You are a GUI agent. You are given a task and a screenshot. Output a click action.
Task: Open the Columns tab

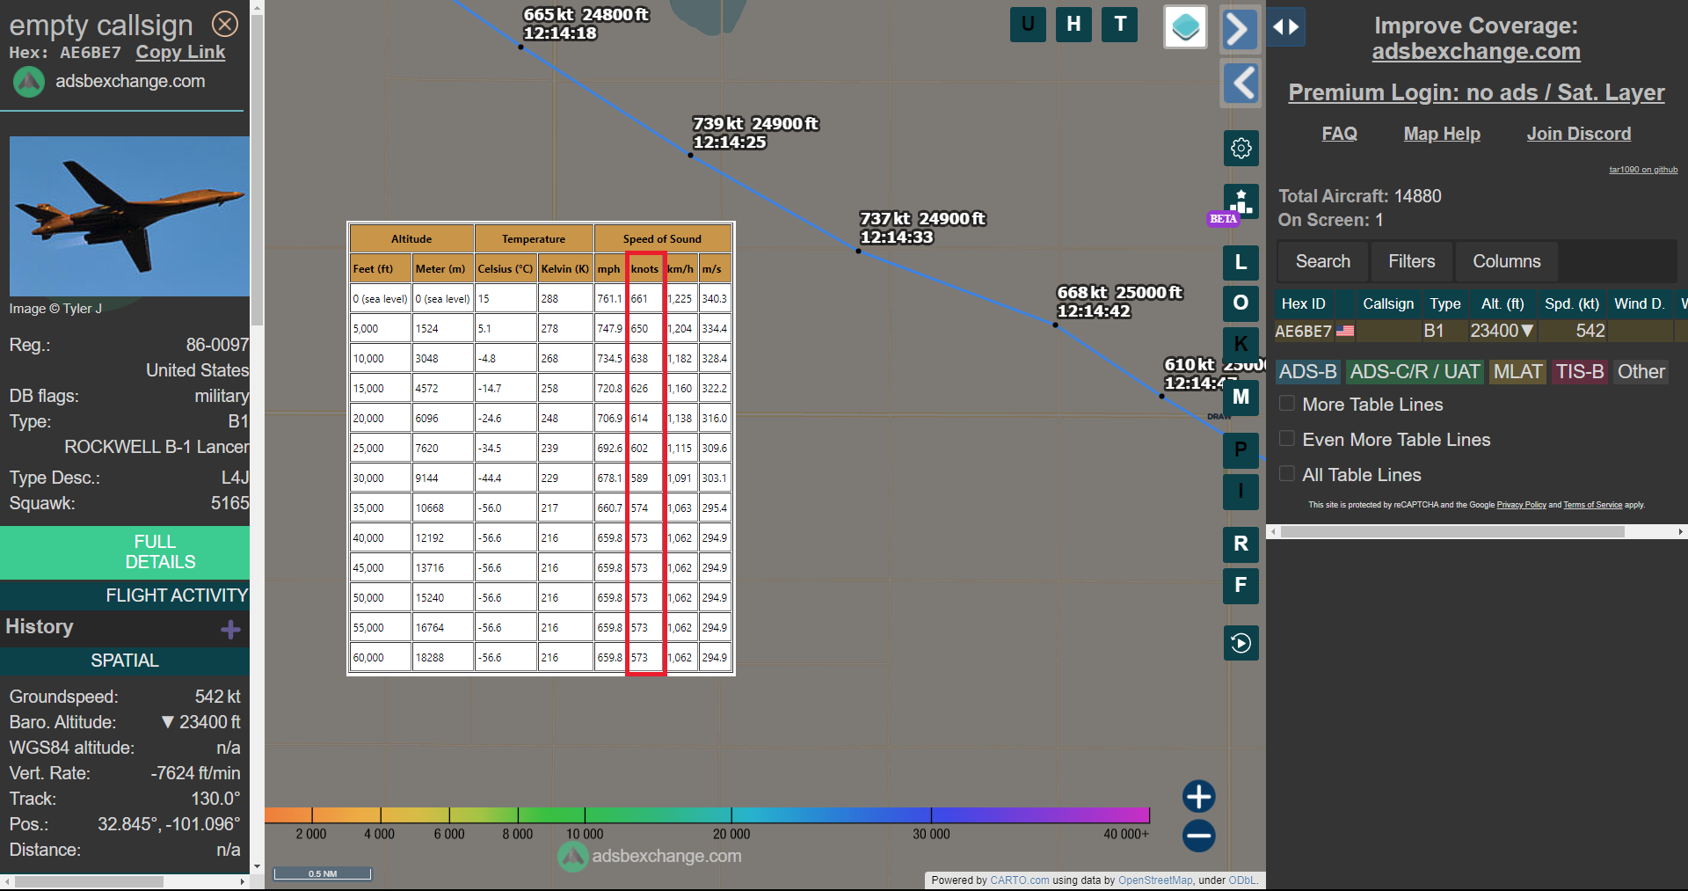pyautogui.click(x=1506, y=261)
